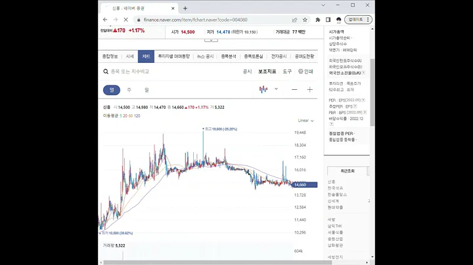The width and height of the screenshot is (473, 265).
Task: Close the 신흥 네이버 증권 tab
Action: click(x=173, y=9)
